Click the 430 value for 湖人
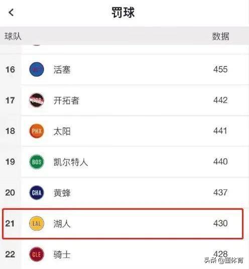 pyautogui.click(x=220, y=223)
